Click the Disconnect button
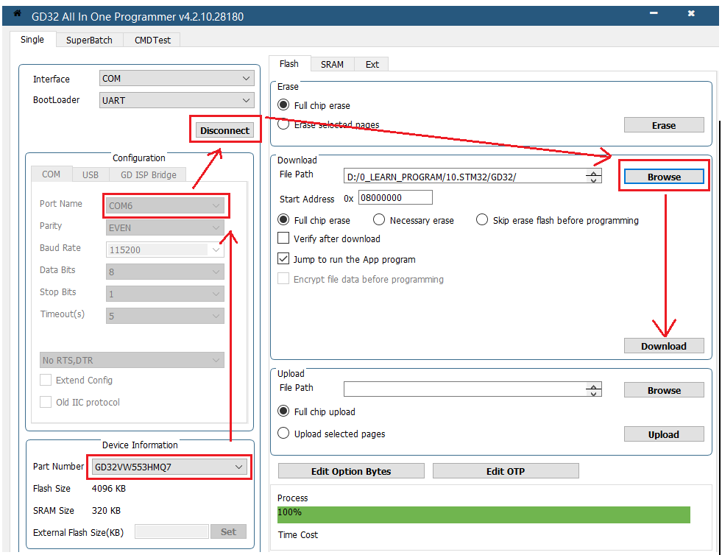The height and width of the screenshot is (555, 722). click(224, 130)
